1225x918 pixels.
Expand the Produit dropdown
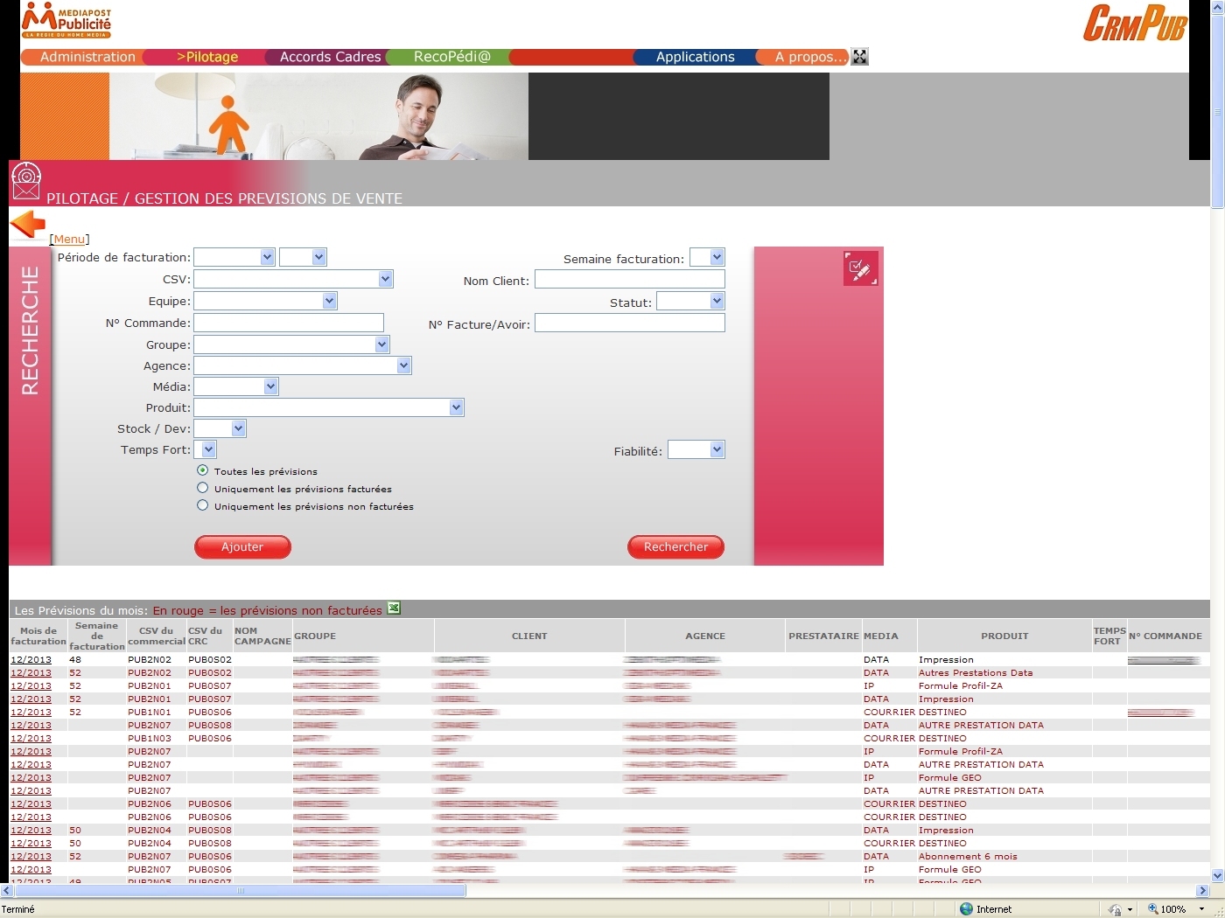click(x=456, y=407)
